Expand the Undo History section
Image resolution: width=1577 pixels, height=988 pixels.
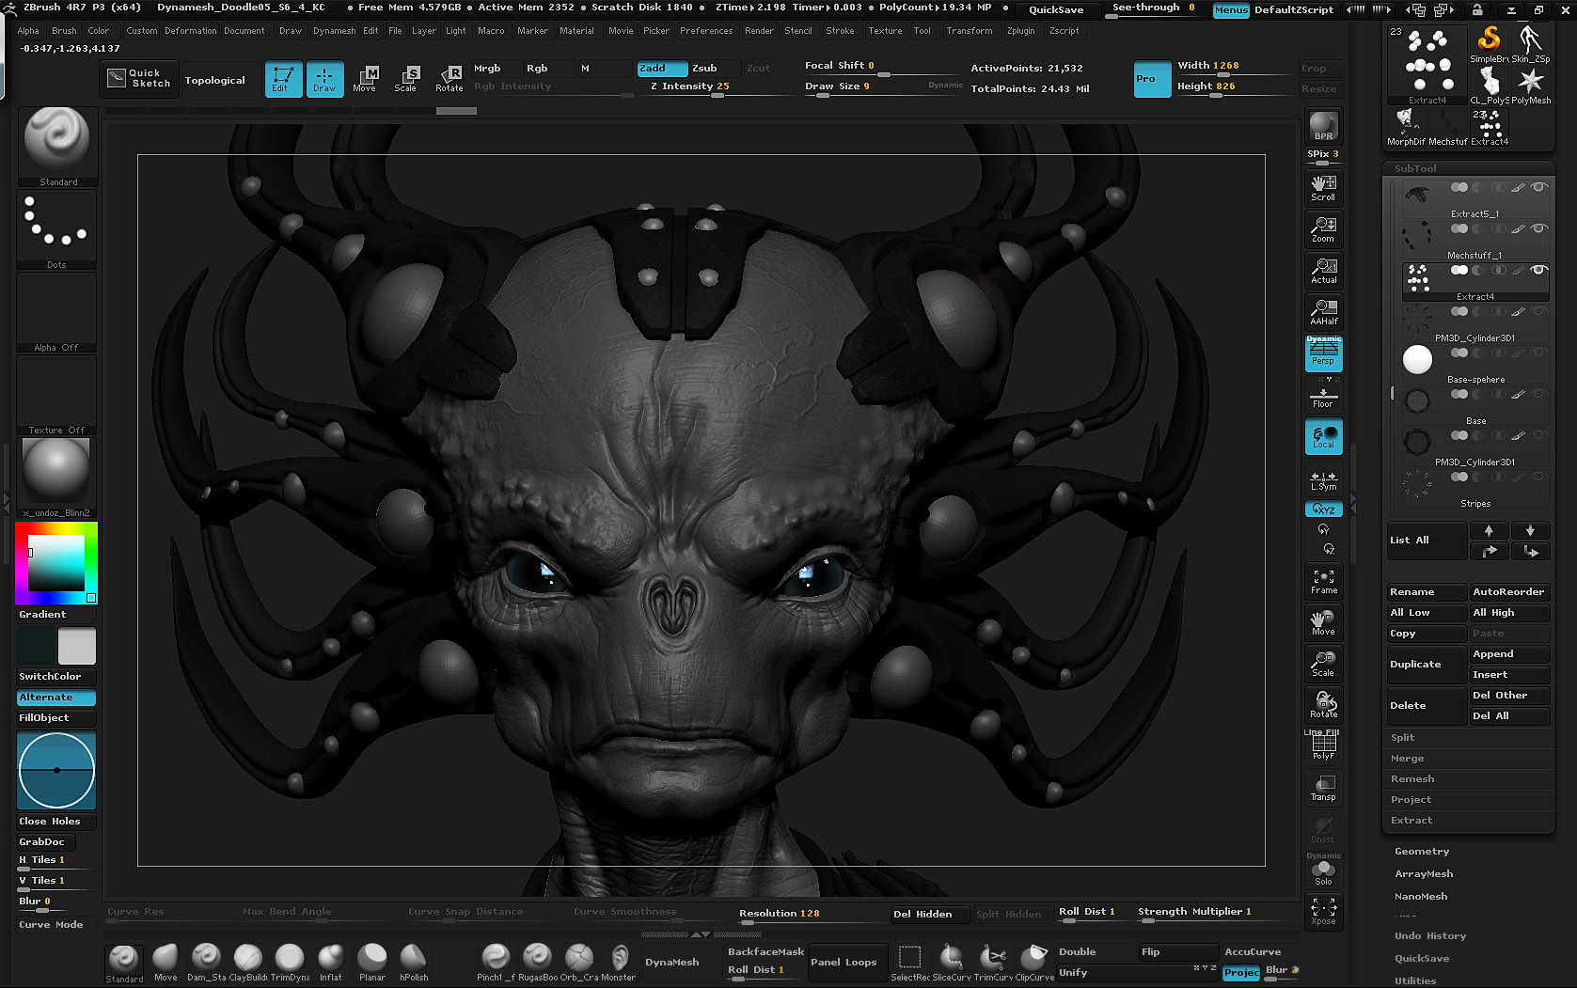click(x=1430, y=936)
